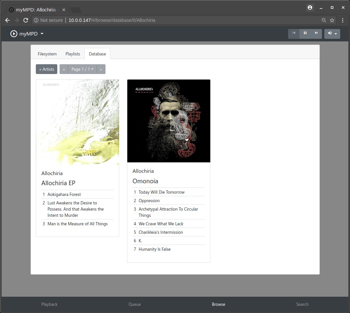Click the address bar URL

click(x=112, y=20)
